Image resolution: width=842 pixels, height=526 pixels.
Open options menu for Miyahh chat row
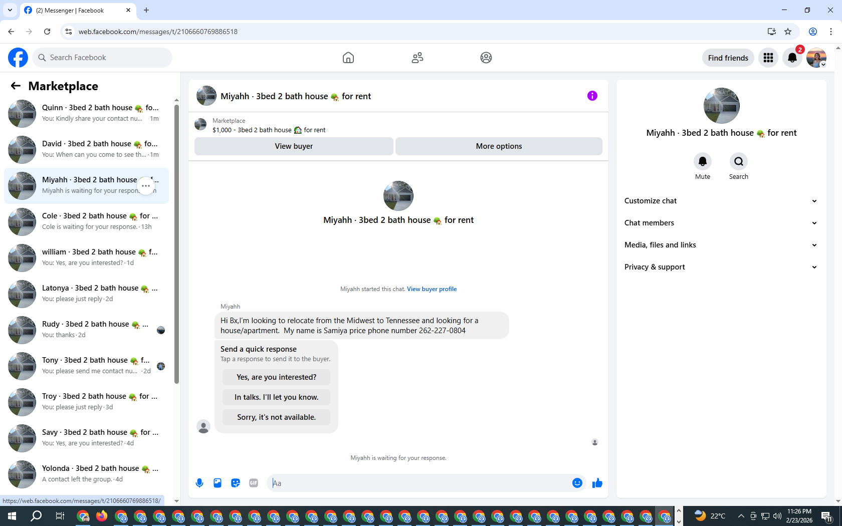pos(146,186)
